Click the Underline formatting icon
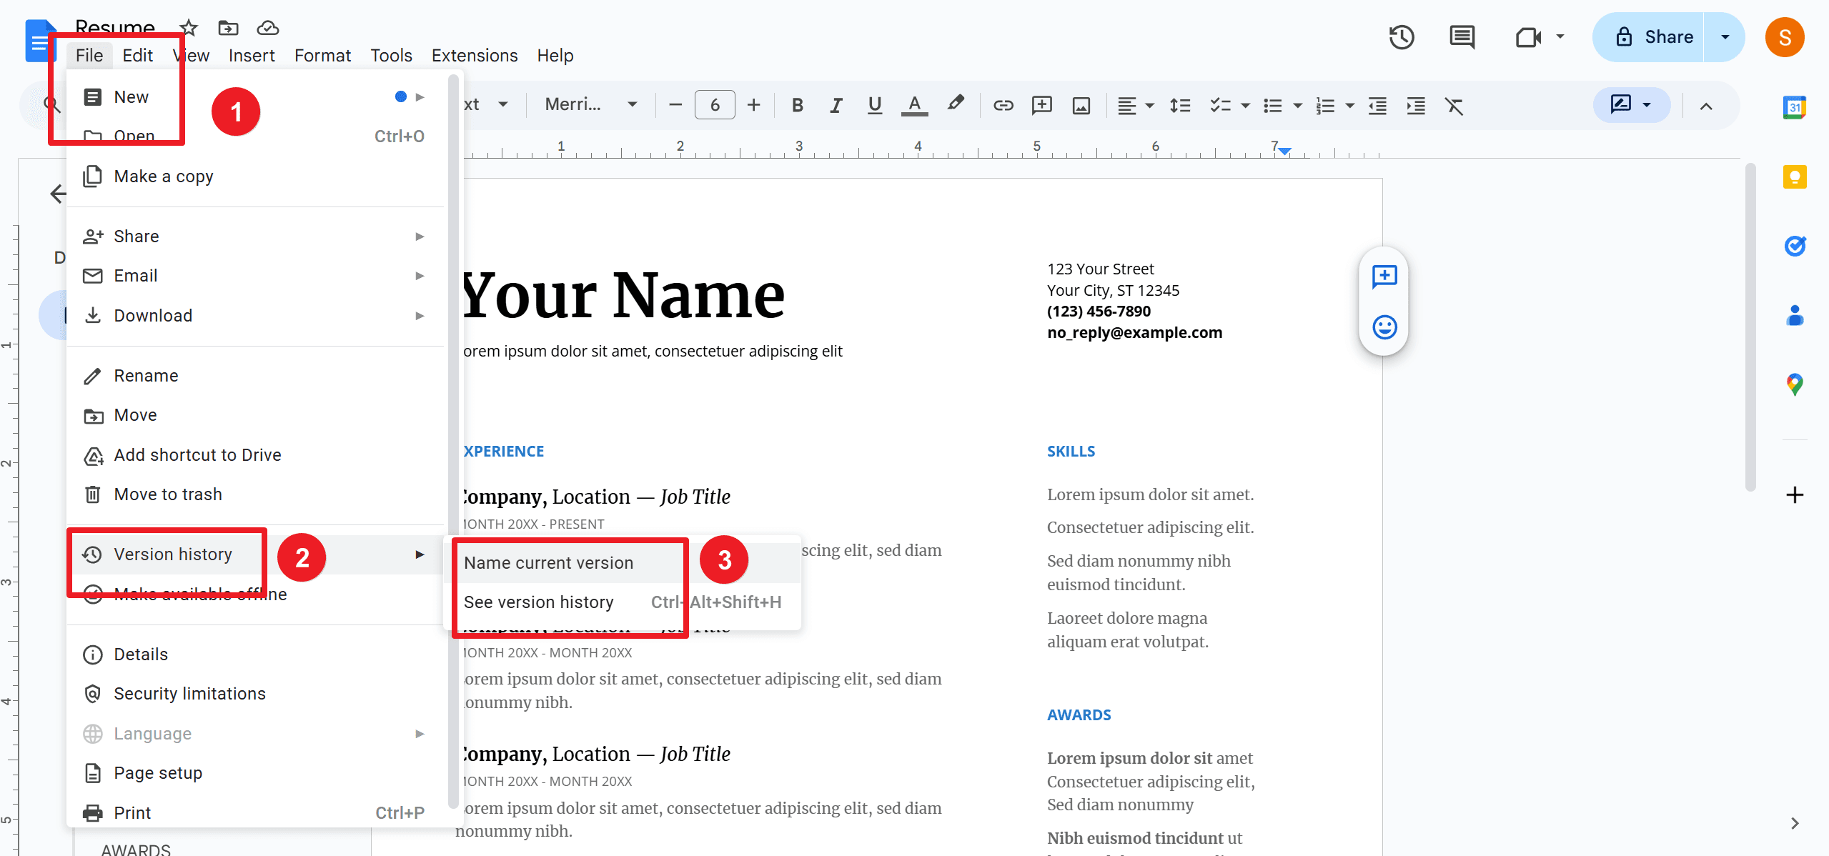 tap(873, 107)
